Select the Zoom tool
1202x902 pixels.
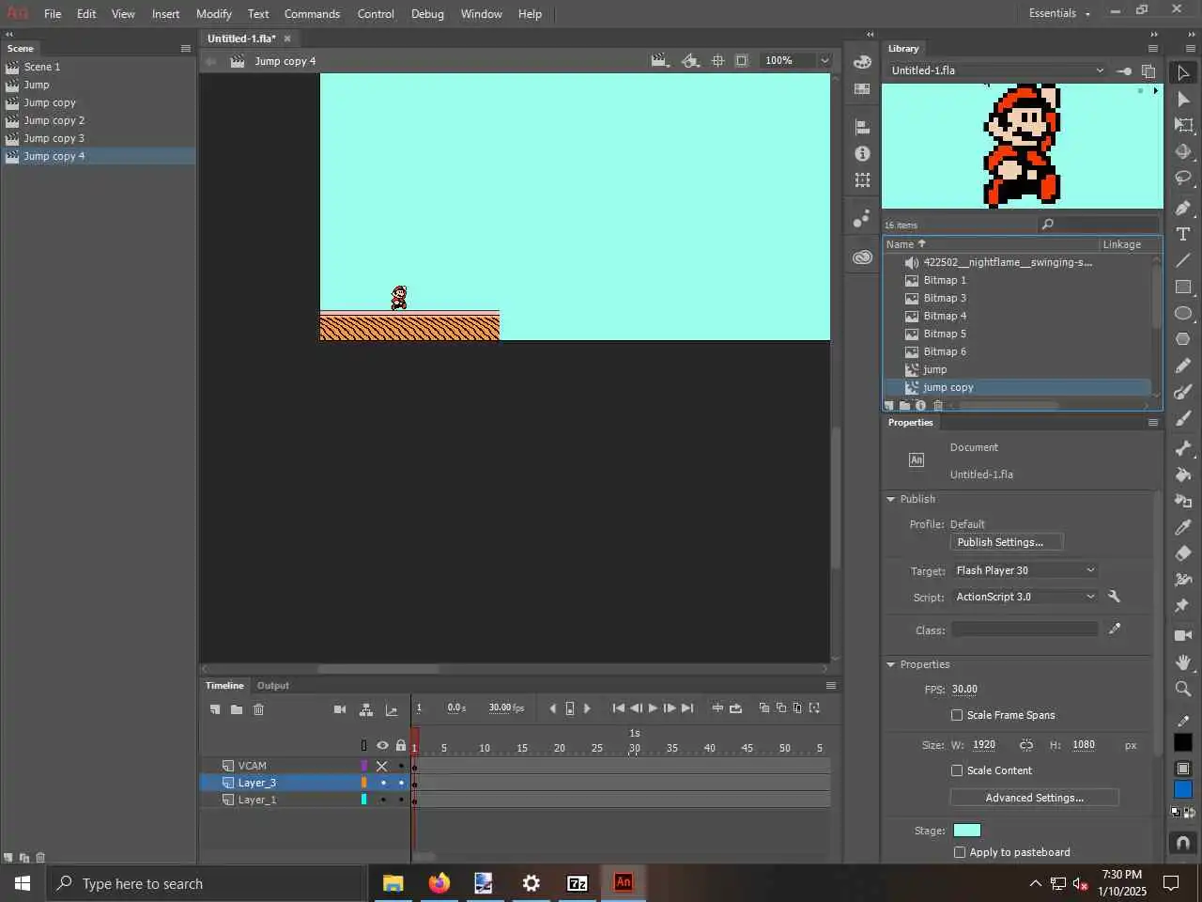[x=1183, y=689]
